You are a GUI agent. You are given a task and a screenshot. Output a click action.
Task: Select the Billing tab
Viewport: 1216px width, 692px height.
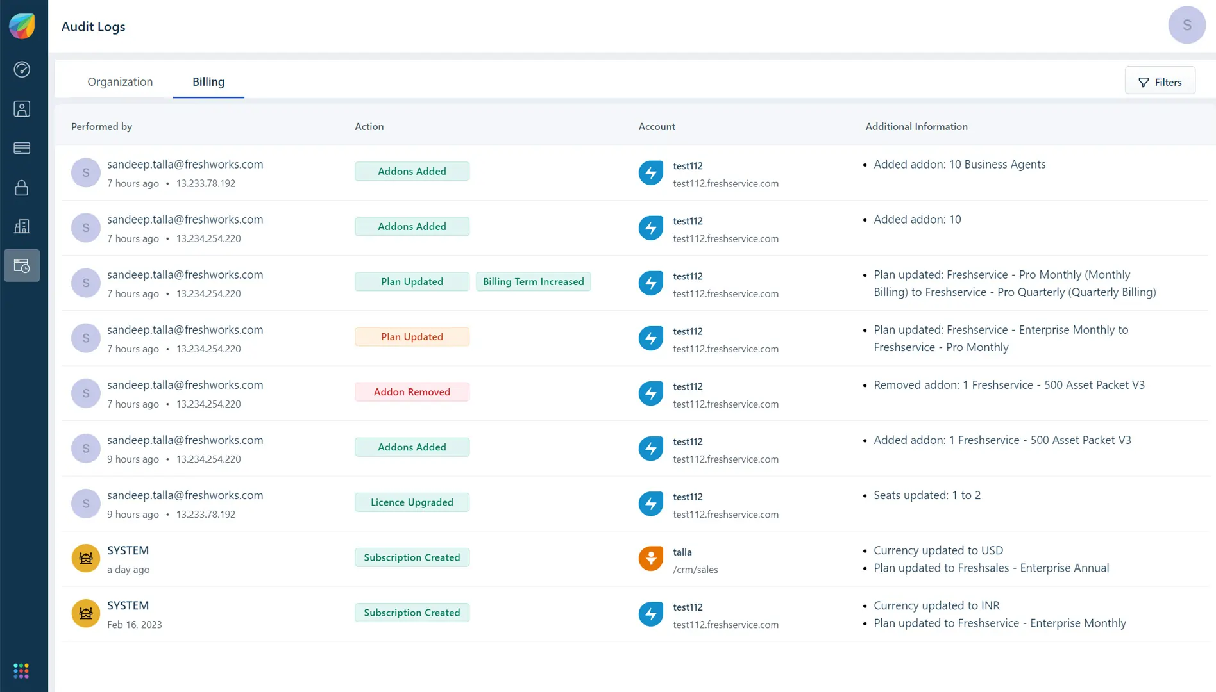[208, 82]
